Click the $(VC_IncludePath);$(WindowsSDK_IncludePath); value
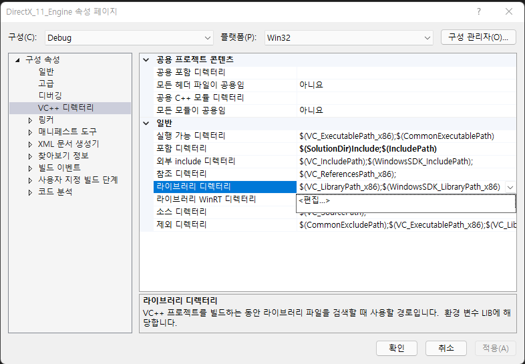The height and width of the screenshot is (364, 525). click(386, 162)
